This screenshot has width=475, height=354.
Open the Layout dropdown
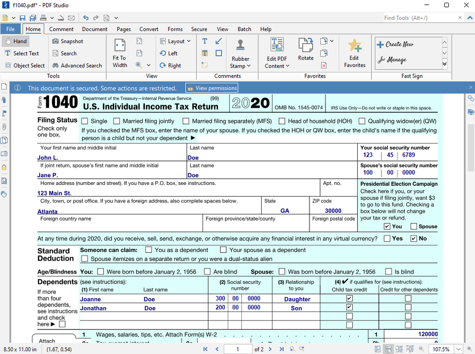[x=176, y=41]
